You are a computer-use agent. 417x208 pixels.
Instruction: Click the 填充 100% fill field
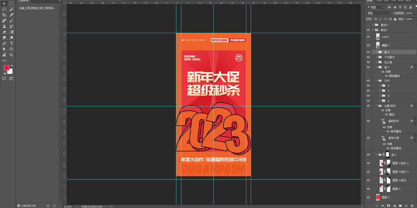[x=411, y=19]
